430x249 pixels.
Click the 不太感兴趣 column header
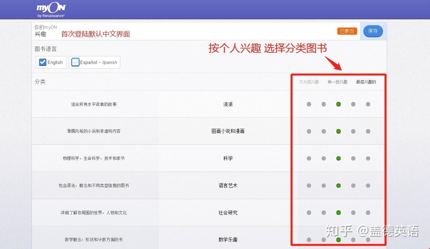pyautogui.click(x=308, y=82)
